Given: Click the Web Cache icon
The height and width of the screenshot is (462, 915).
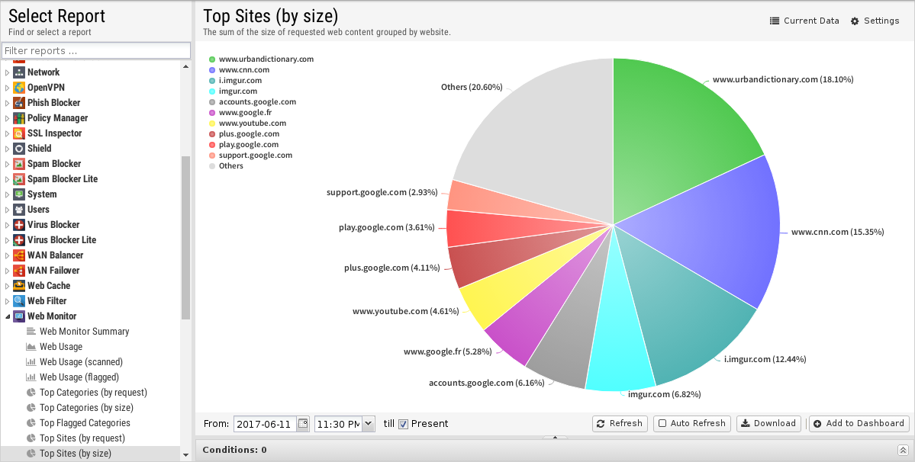Looking at the screenshot, I should pos(19,286).
